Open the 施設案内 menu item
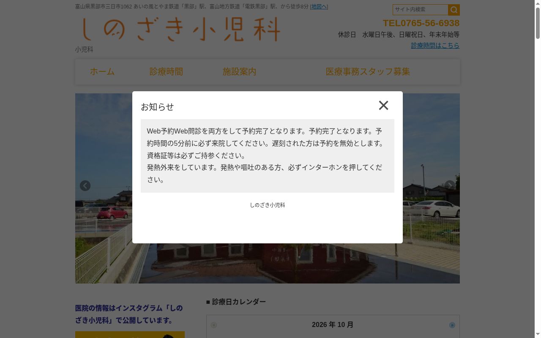 [240, 72]
